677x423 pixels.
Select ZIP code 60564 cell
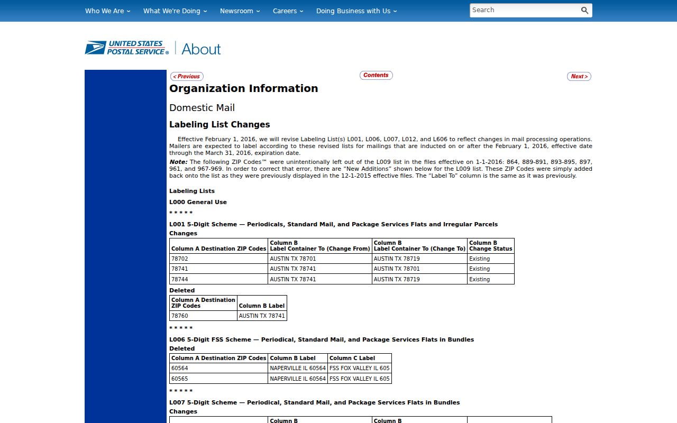[x=218, y=368]
